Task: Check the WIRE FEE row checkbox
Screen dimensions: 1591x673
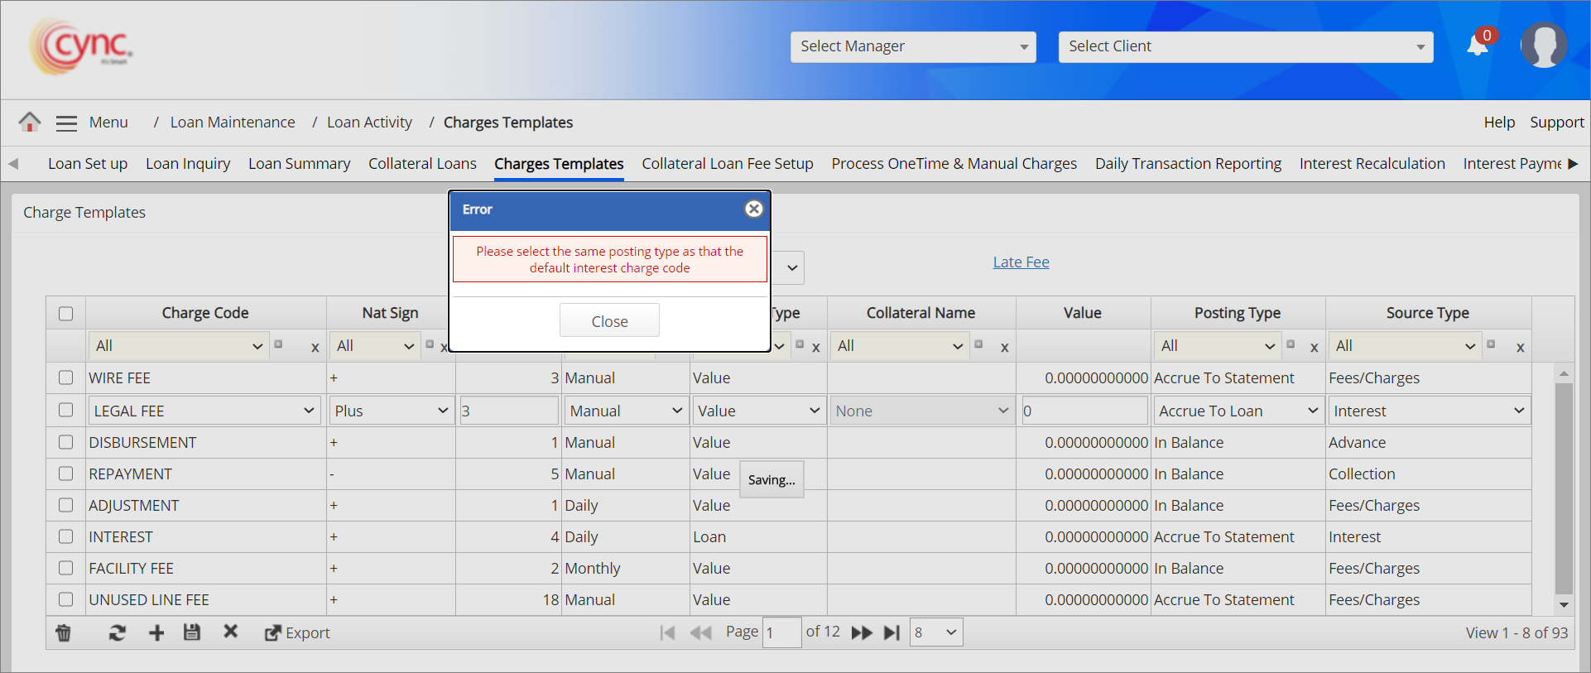Action: tap(66, 377)
